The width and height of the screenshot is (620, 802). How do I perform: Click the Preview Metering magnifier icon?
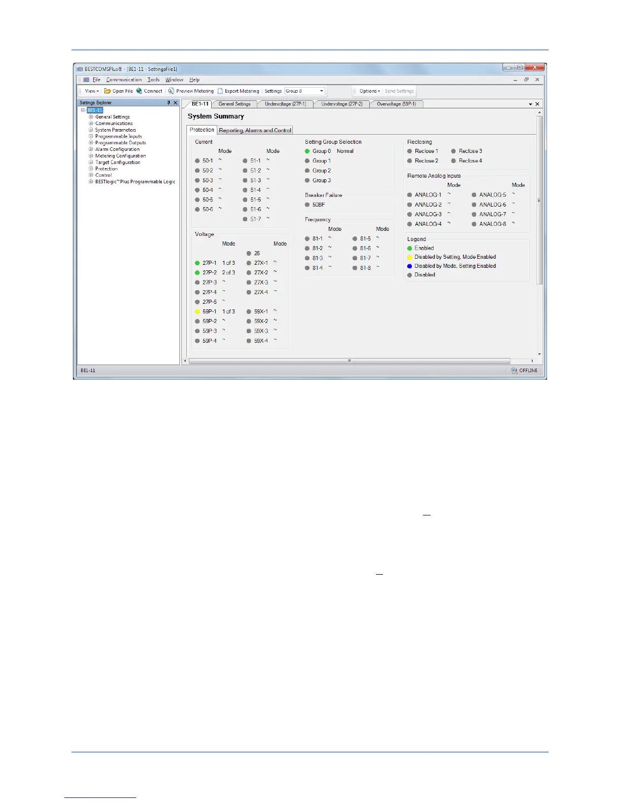(171, 91)
